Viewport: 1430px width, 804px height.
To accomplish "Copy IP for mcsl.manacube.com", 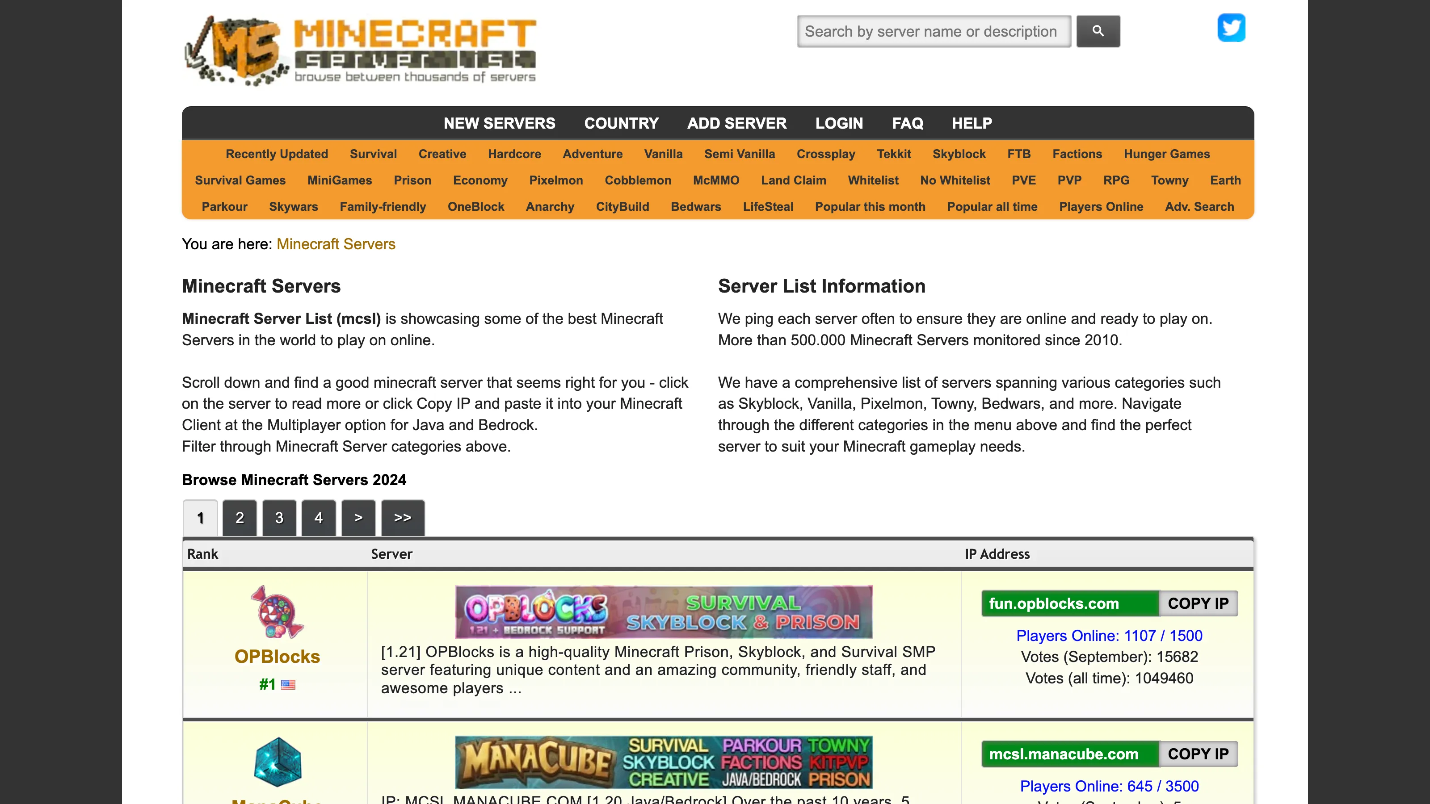I will click(x=1198, y=754).
